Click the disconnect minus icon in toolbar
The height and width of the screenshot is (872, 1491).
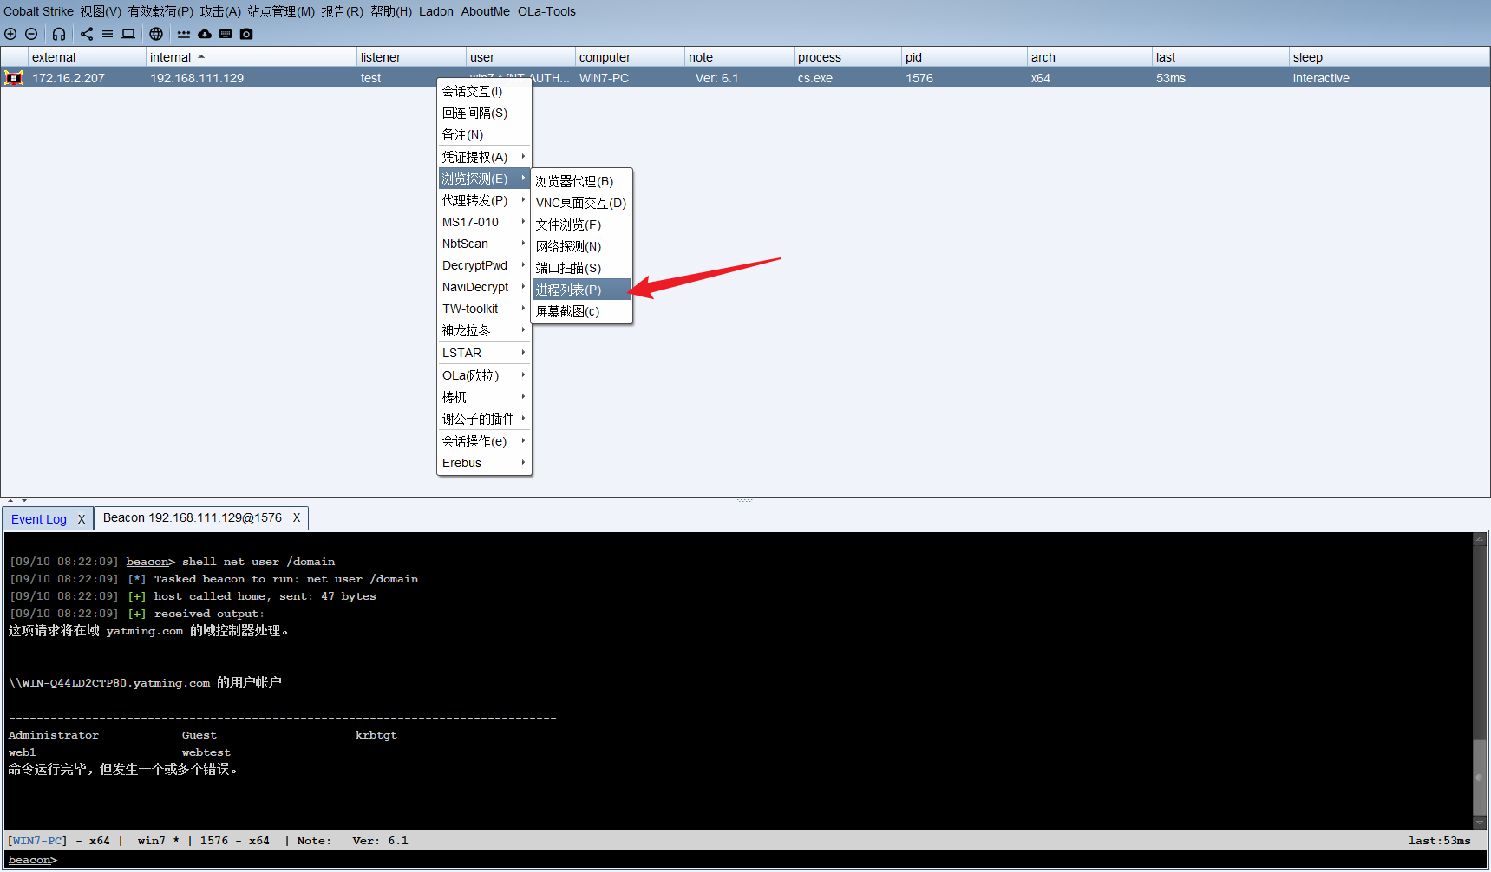[31, 34]
